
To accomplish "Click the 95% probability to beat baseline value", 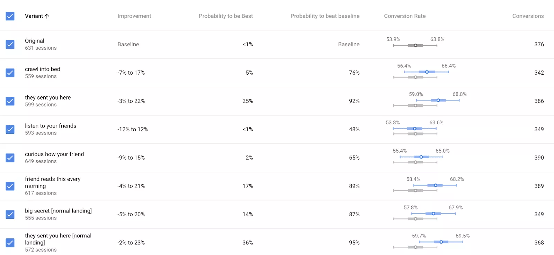I will pos(354,243).
